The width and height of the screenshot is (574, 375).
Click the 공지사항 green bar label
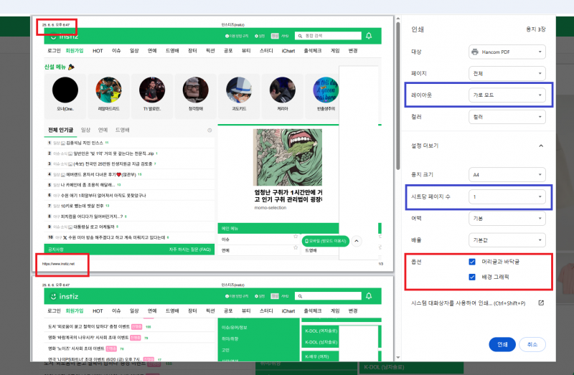pyautogui.click(x=56, y=250)
